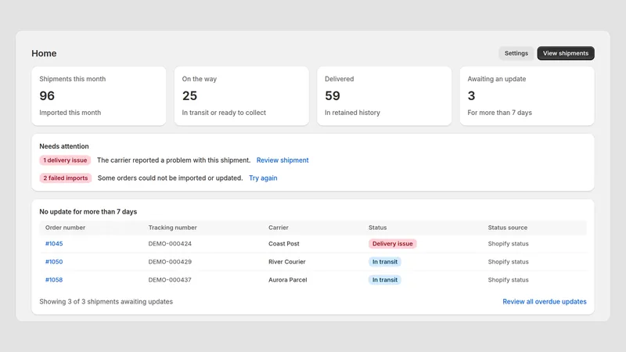
Task: Click Shopify status in the #1045 row
Action: point(508,243)
